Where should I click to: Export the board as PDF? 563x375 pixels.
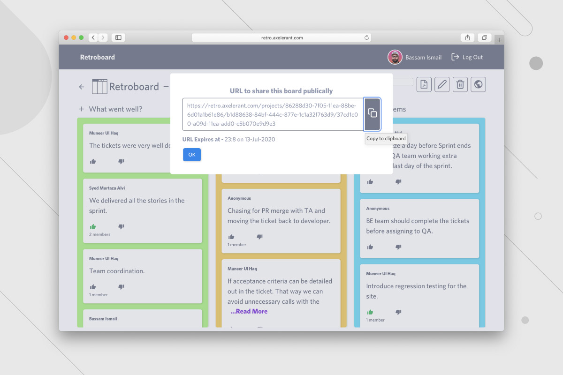tap(424, 84)
